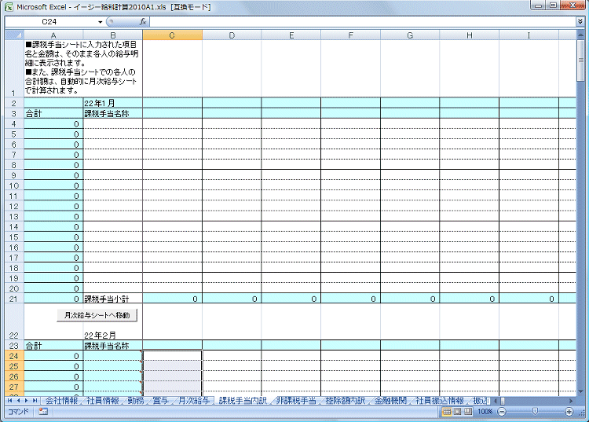This screenshot has height=422, width=589.
Task: Click 月次給与シートへ移動 button
Action: pos(98,315)
